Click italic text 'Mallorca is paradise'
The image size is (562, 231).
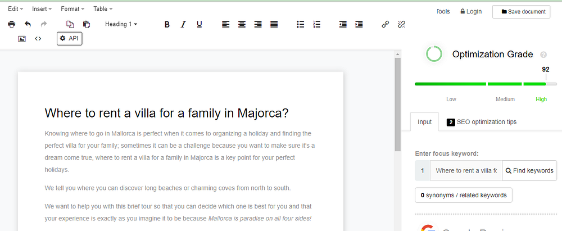pos(260,218)
